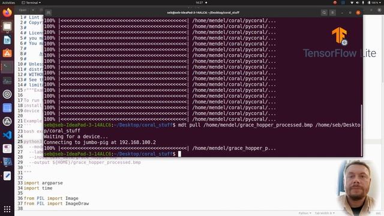The height and width of the screenshot is (216, 384).
Task: Open the Python language selector in status bar
Action: tap(305, 214)
